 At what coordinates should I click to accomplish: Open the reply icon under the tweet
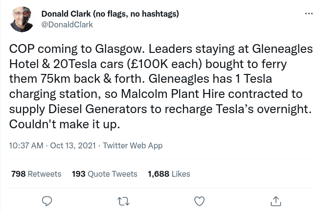pyautogui.click(x=47, y=201)
